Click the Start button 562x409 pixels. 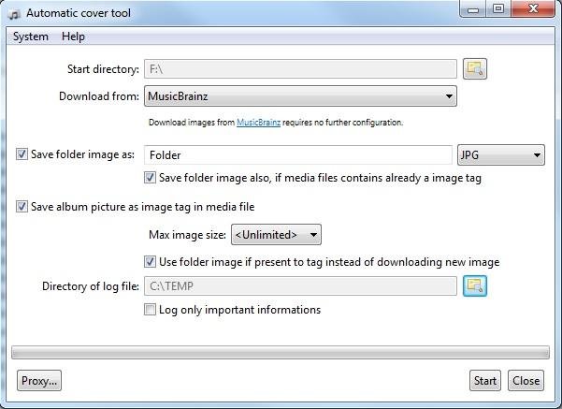485,380
